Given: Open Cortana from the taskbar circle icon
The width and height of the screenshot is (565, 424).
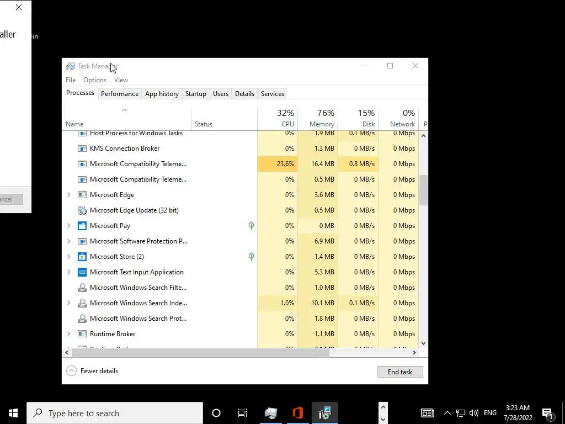Looking at the screenshot, I should (216, 413).
